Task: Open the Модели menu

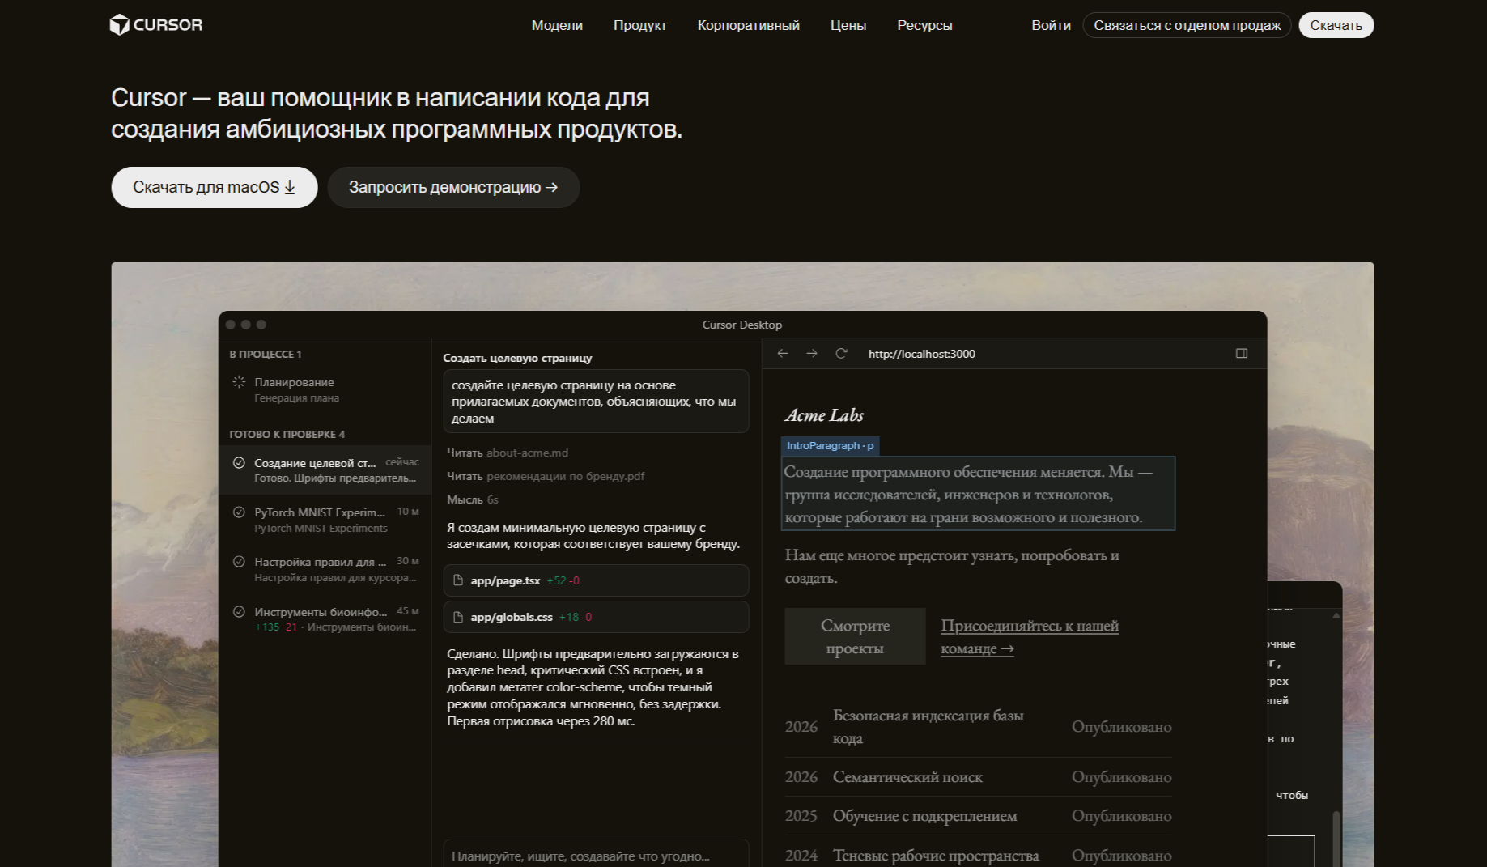Action: pos(557,25)
